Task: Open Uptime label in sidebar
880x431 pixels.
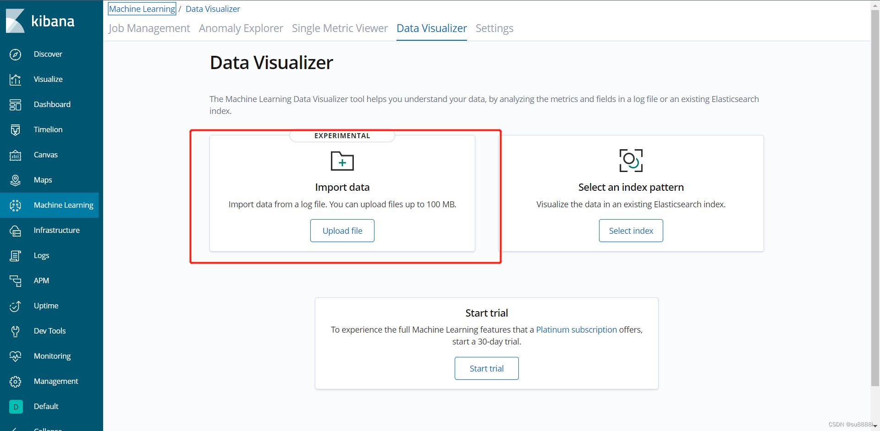Action: pyautogui.click(x=46, y=306)
